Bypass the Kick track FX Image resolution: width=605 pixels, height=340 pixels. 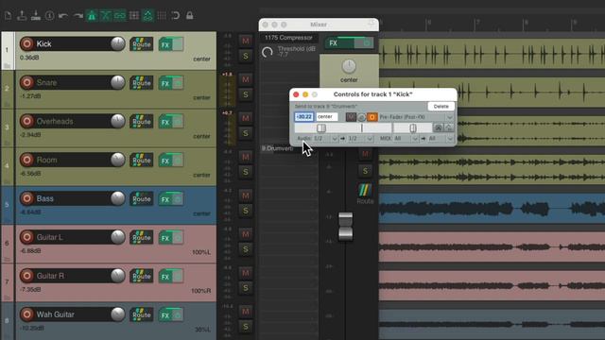(x=178, y=44)
